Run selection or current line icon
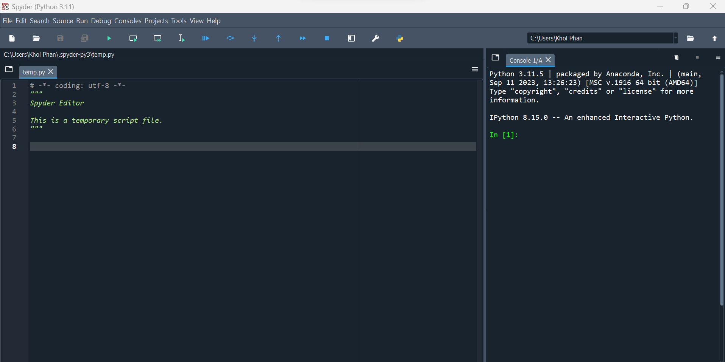Viewport: 725px width, 362px height. point(182,38)
